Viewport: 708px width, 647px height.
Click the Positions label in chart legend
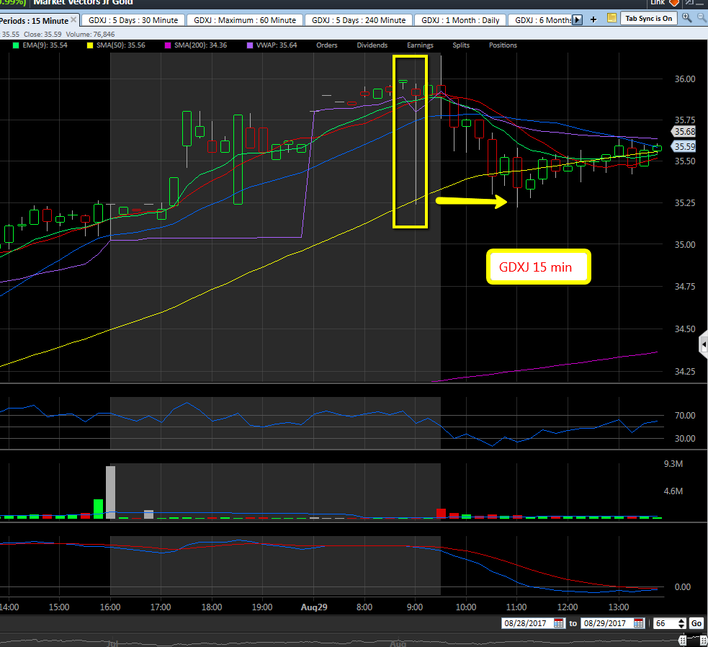pos(503,45)
